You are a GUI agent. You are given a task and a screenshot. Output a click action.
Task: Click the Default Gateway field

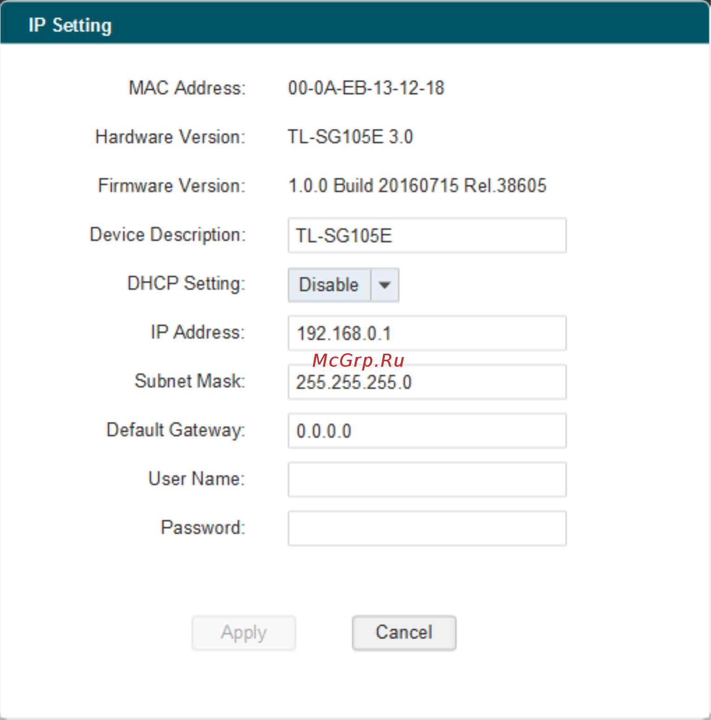tap(427, 430)
